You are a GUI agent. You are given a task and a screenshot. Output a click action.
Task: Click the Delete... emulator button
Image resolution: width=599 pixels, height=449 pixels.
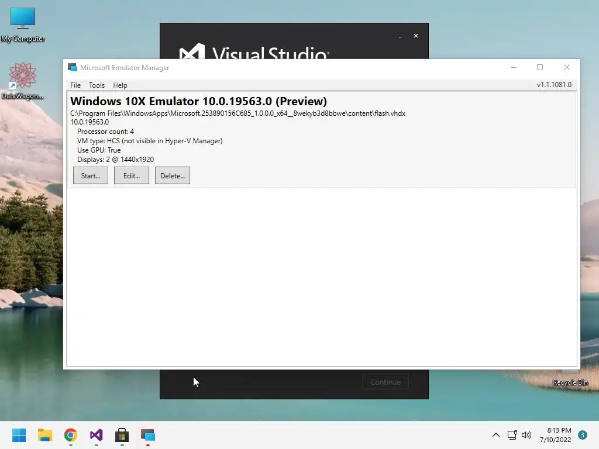[x=173, y=175]
